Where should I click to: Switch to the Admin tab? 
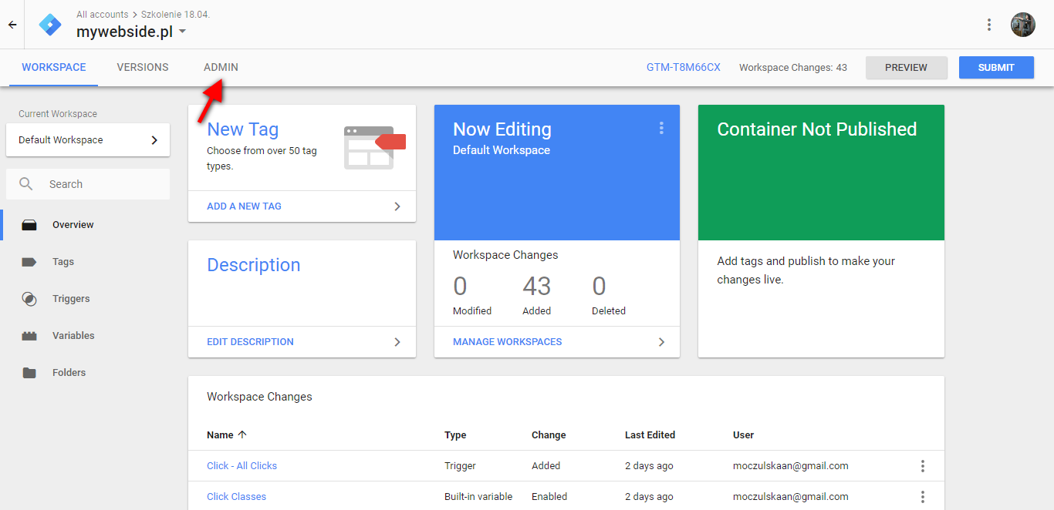[x=221, y=68]
